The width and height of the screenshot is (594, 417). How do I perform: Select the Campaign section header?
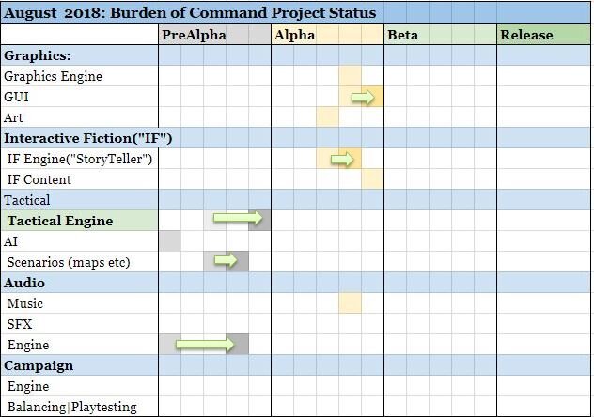coord(39,365)
